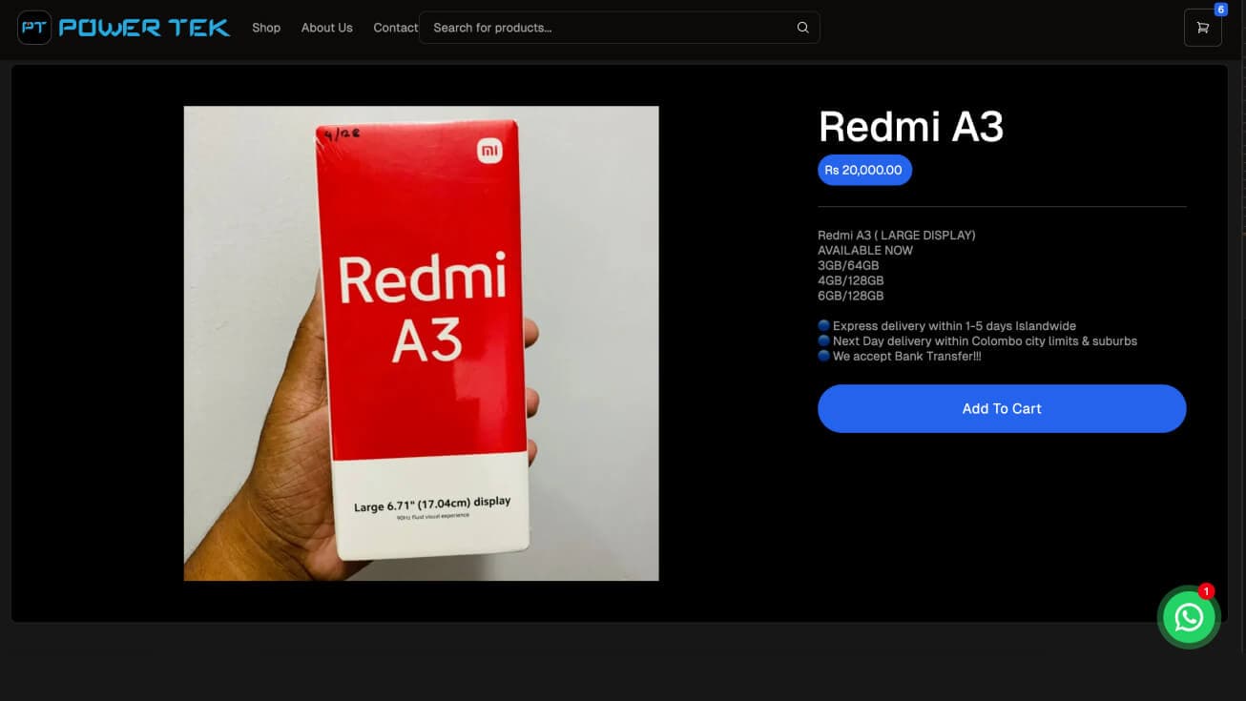Click the Mi logo on the box
This screenshot has width=1246, height=701.
pos(488,151)
